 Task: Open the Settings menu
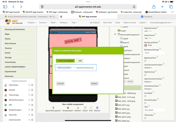click(x=64, y=23)
